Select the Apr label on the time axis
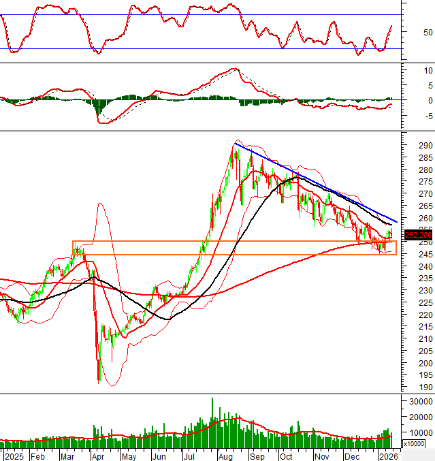435x461 pixels. [98, 457]
